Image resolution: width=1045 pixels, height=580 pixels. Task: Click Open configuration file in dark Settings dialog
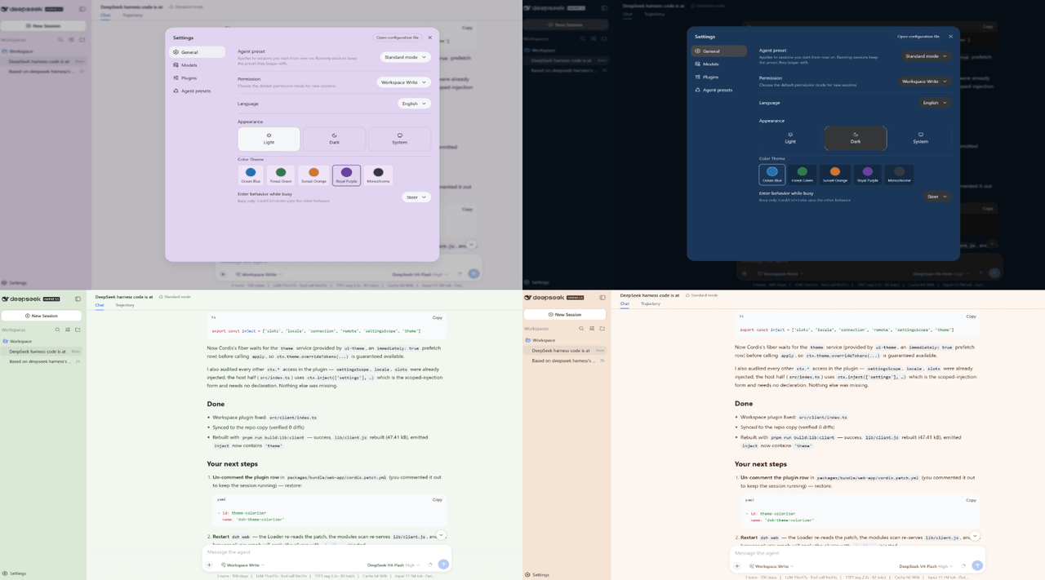(918, 37)
